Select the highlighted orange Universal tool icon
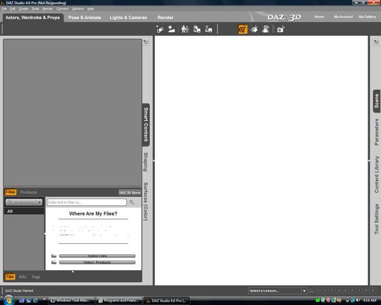The image size is (381, 305). click(x=243, y=29)
